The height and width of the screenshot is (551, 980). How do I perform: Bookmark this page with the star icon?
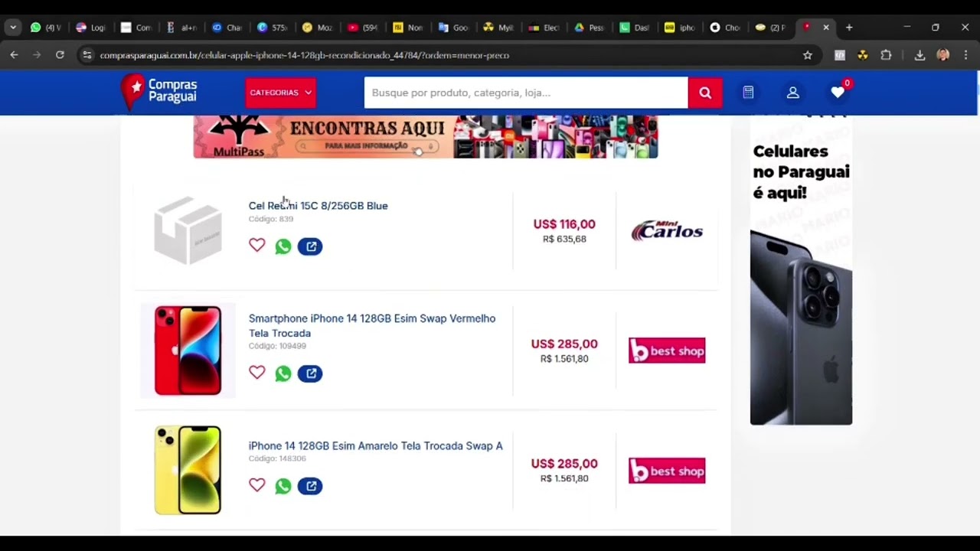pyautogui.click(x=807, y=55)
